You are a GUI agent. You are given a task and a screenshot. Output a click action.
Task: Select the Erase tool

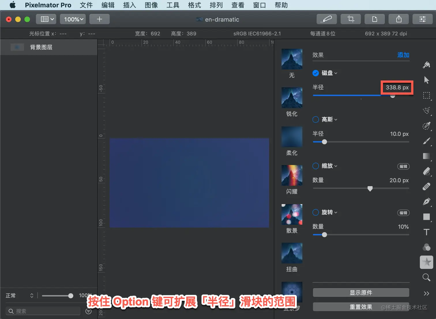coord(426,171)
